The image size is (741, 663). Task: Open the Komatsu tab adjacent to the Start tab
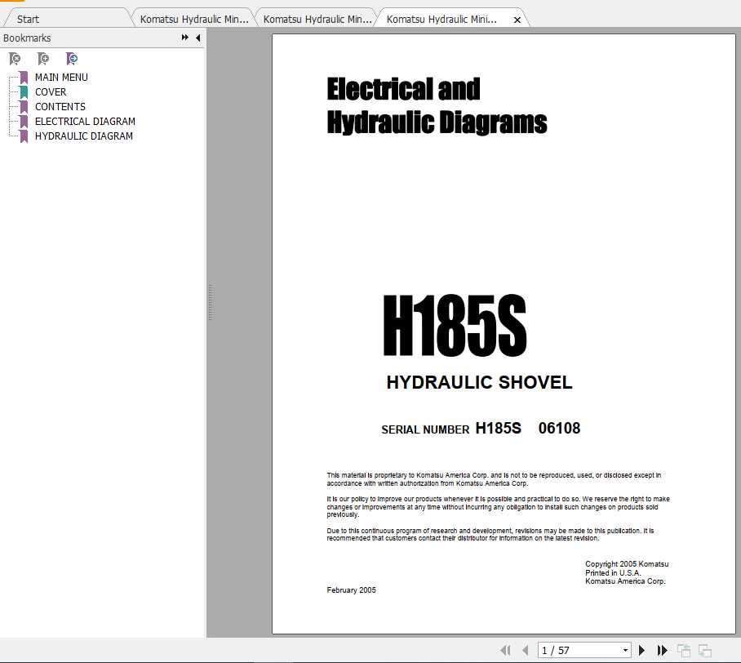tap(194, 20)
